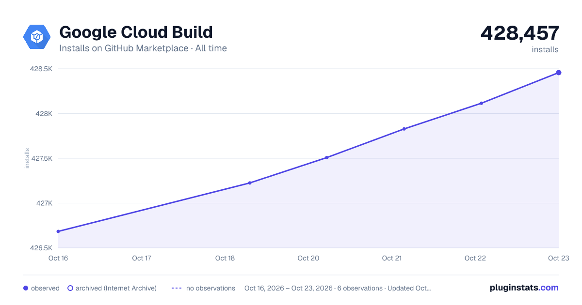Click the date range and observations summary text

click(x=338, y=288)
